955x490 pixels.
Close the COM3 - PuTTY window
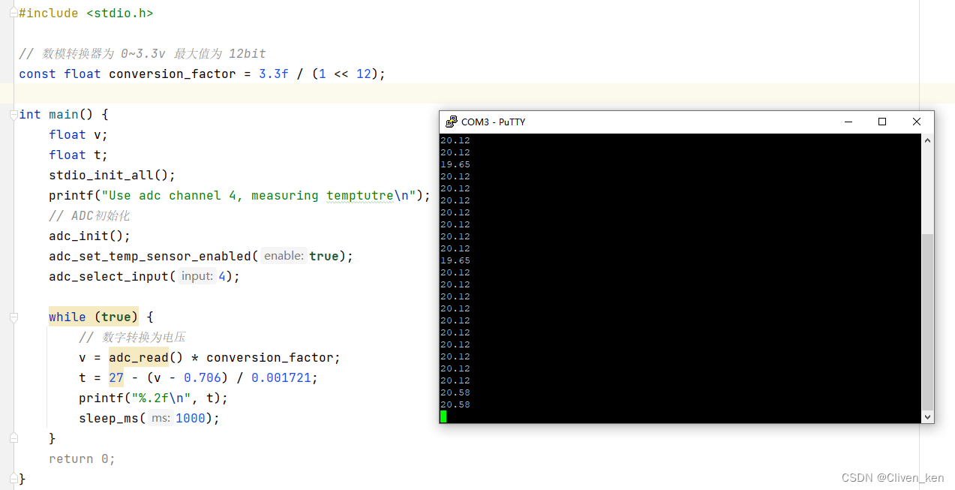point(917,122)
